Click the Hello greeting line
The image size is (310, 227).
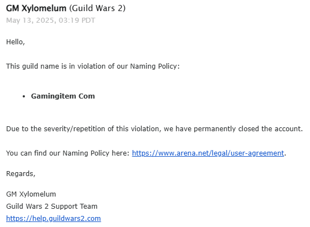15,42
